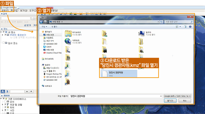Collapse the 내 장소 tree node
The width and height of the screenshot is (205, 114).
click(x=1, y=32)
